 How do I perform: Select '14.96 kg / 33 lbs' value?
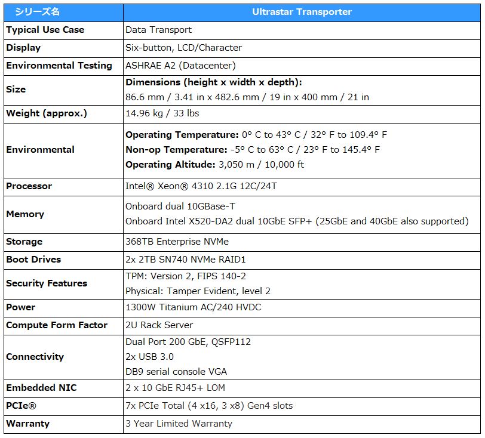[x=162, y=113]
